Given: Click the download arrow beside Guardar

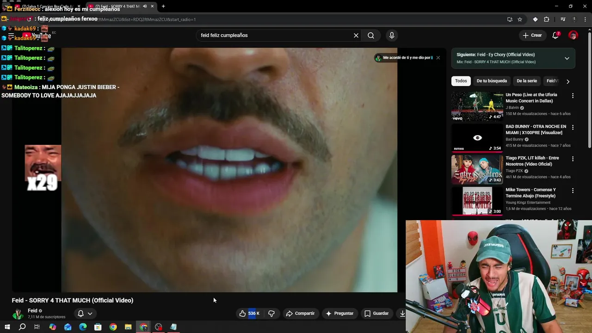Looking at the screenshot, I should pyautogui.click(x=402, y=314).
